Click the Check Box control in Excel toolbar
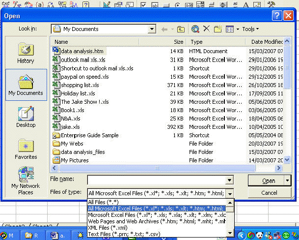 click(x=143, y=4)
